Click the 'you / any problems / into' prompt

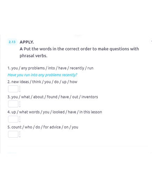[50, 68]
